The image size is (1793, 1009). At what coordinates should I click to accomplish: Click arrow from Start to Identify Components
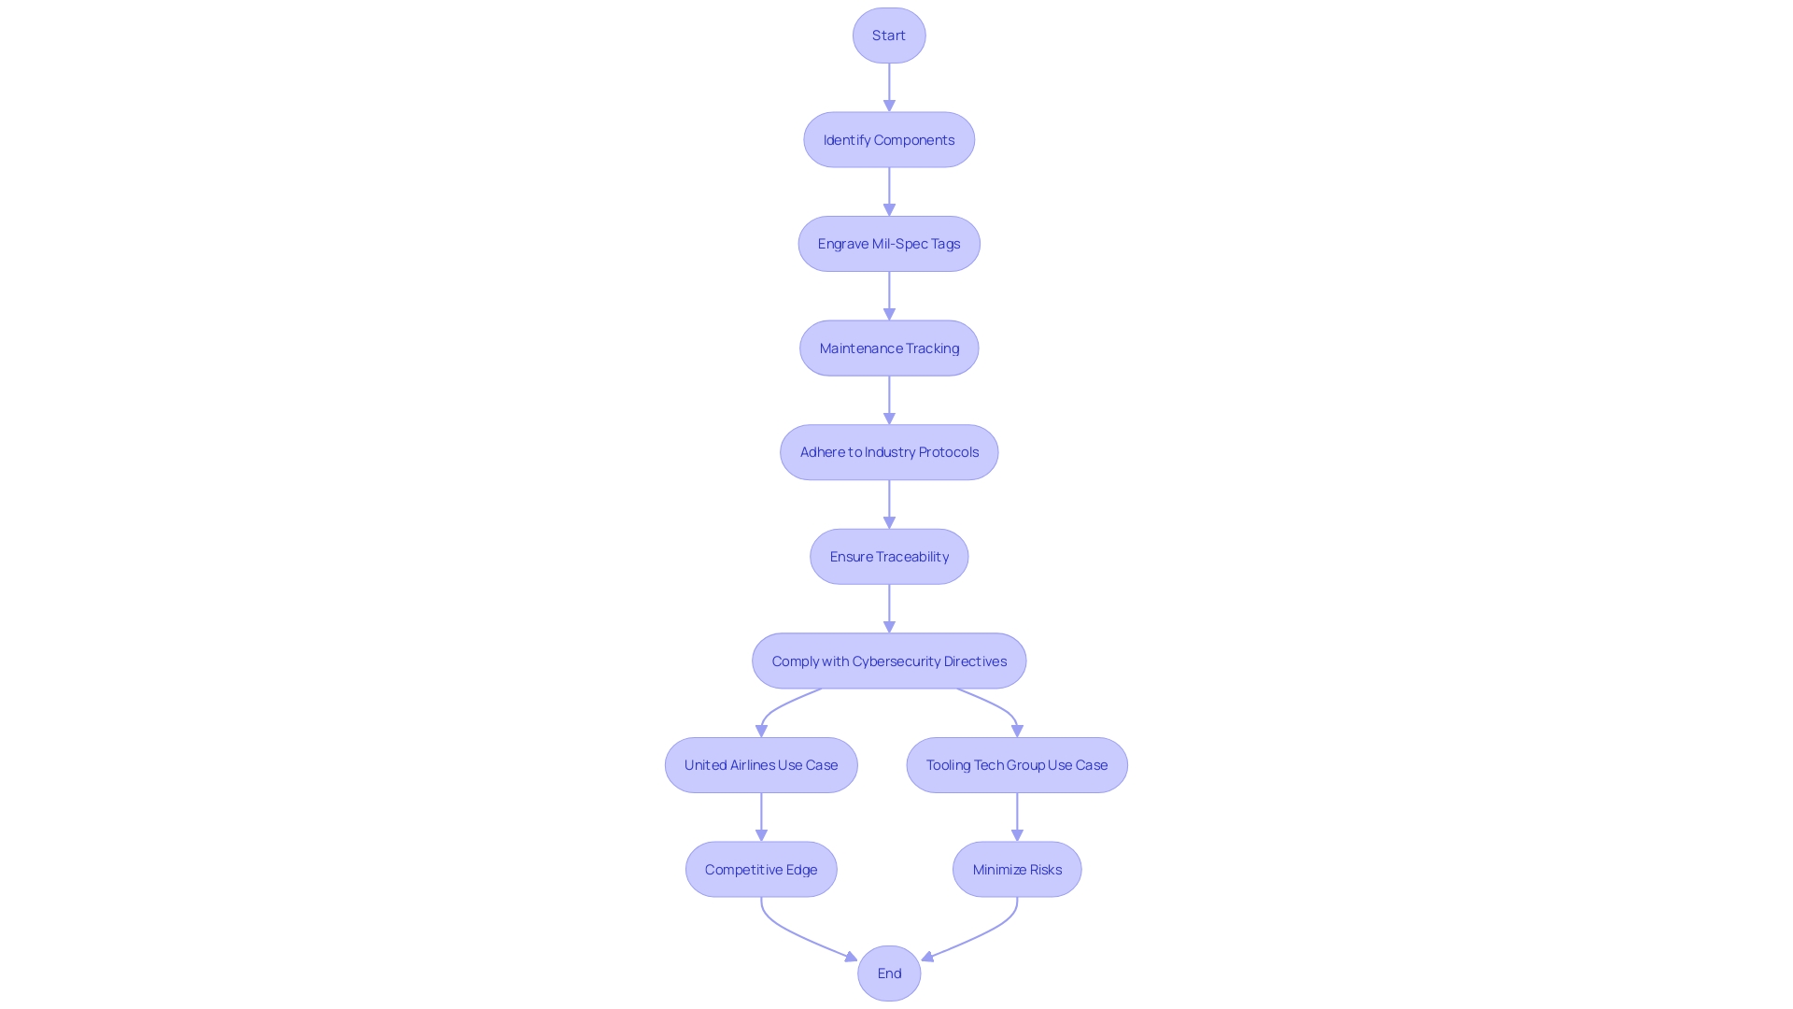click(889, 84)
